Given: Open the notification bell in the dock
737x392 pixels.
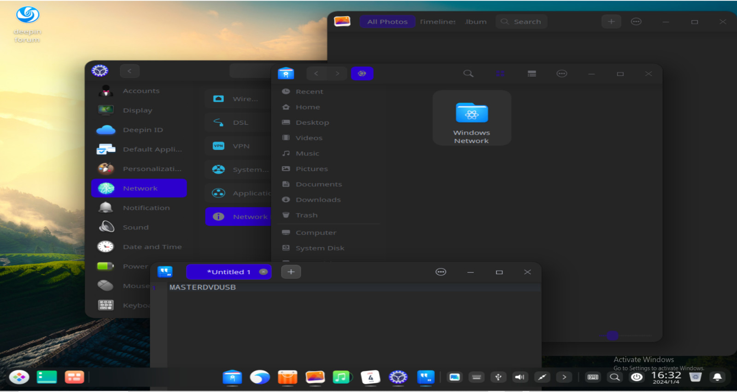Looking at the screenshot, I should 717,377.
